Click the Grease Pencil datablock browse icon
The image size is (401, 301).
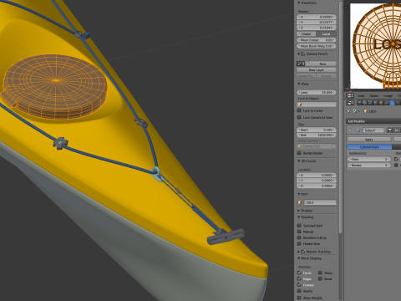coord(300,64)
